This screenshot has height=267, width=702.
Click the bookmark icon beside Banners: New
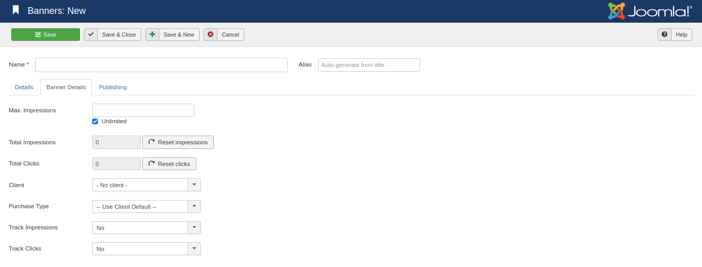16,10
